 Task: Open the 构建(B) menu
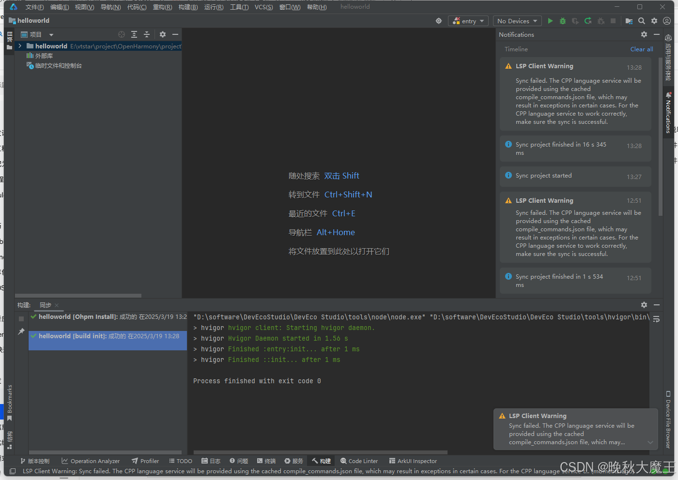[x=188, y=7]
